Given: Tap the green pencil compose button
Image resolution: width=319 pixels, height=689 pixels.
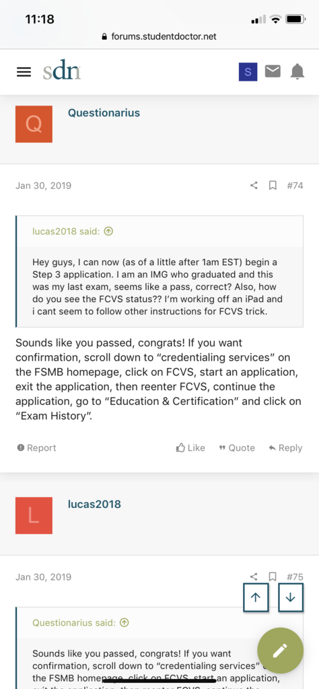Looking at the screenshot, I should [281, 651].
